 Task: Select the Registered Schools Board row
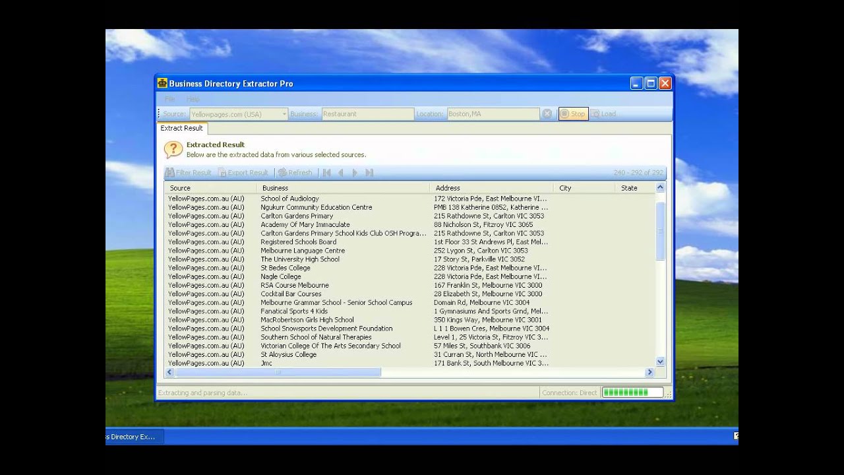pos(409,241)
